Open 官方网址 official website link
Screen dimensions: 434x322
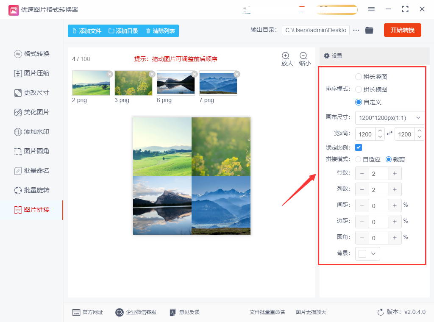(x=87, y=312)
